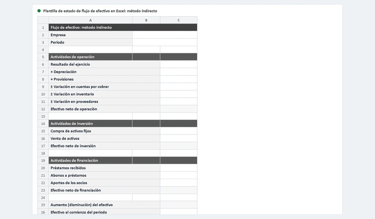This screenshot has height=219, width=375.
Task: Click Efectivo neto de operación total cell
Action: click(x=179, y=109)
